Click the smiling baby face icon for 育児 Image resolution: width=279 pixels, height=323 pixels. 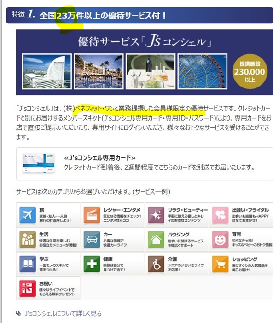[220, 240]
